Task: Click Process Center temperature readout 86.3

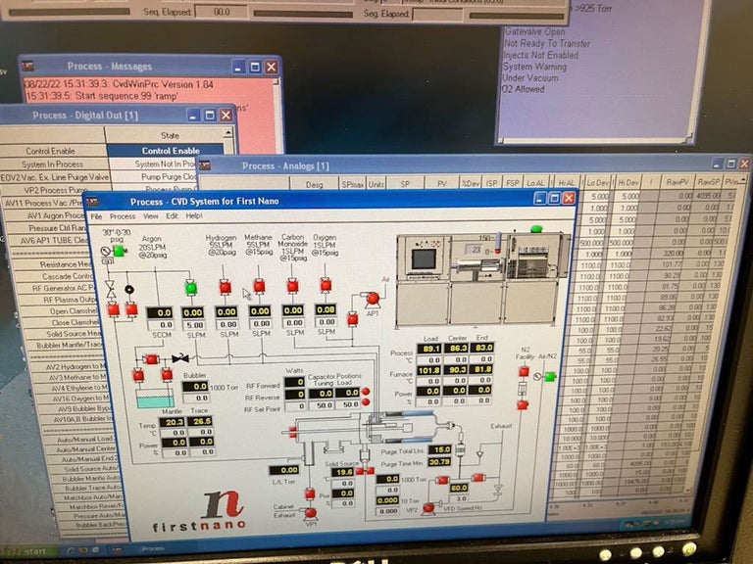Action: (x=456, y=348)
